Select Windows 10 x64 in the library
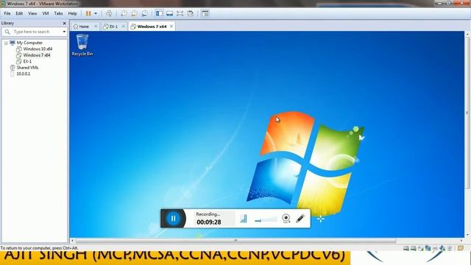This screenshot has height=265, width=471. (x=38, y=49)
